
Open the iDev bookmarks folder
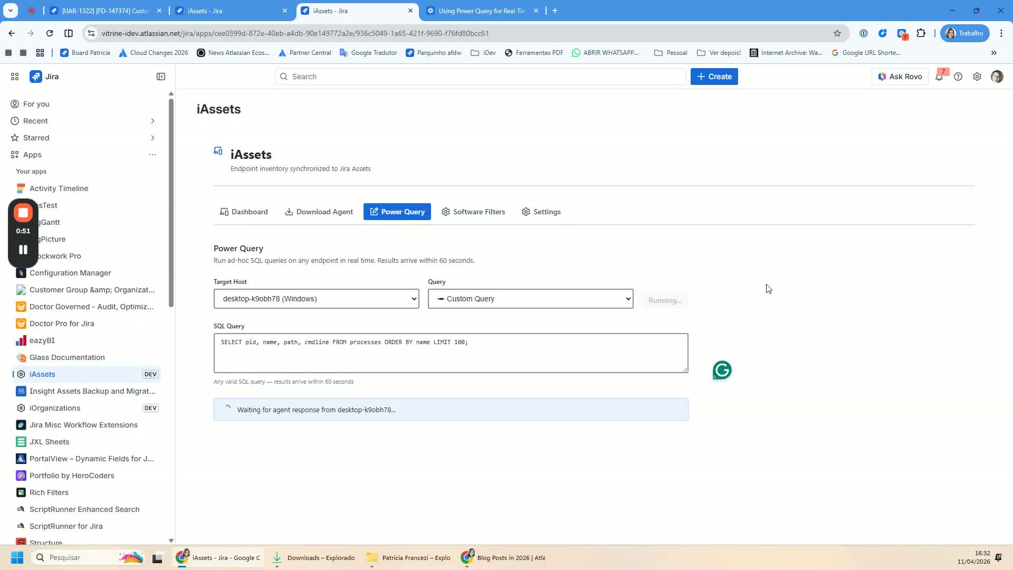[483, 53]
